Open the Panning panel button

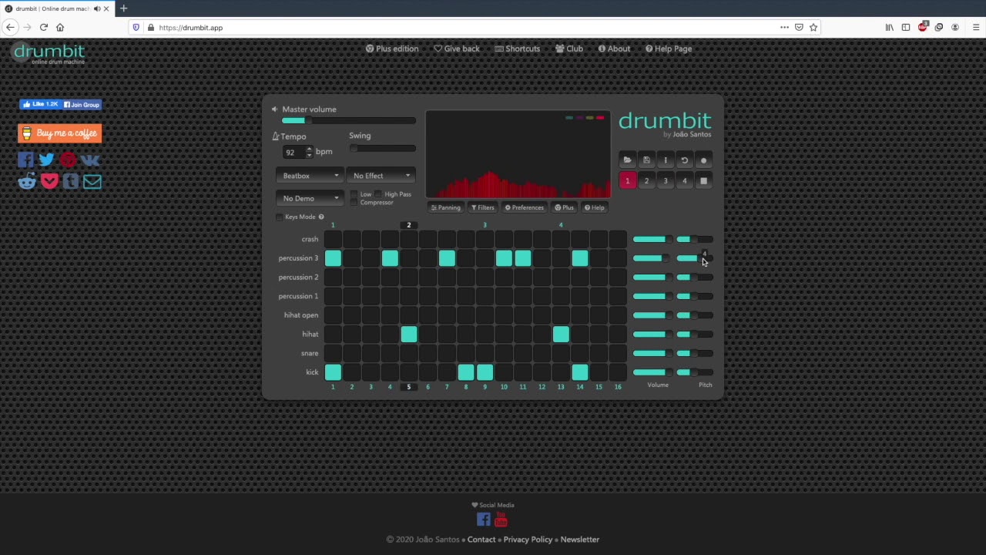pyautogui.click(x=445, y=207)
